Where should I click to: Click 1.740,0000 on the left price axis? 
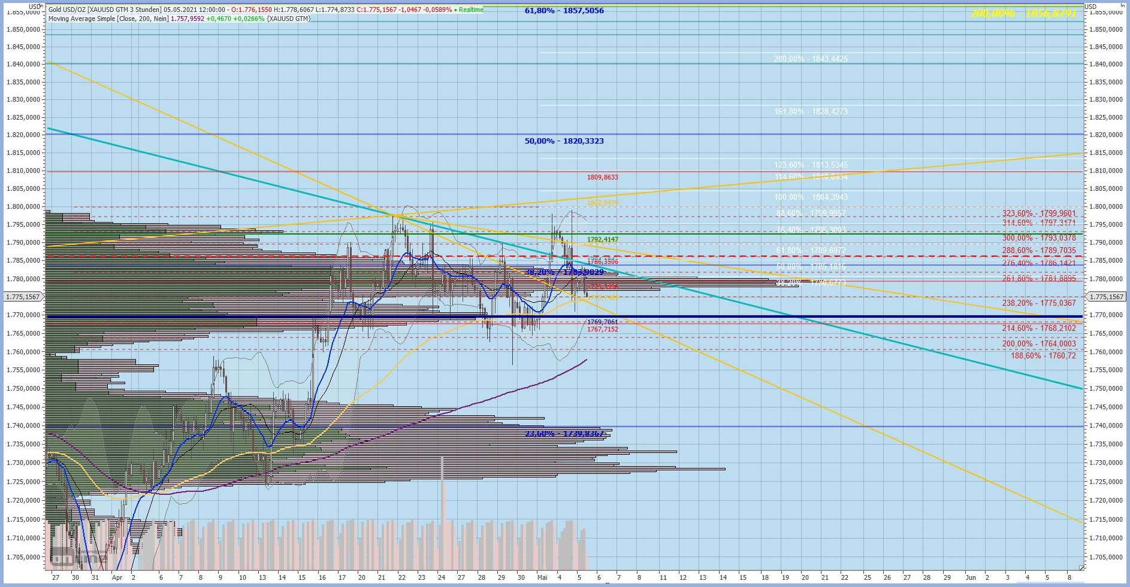click(23, 425)
